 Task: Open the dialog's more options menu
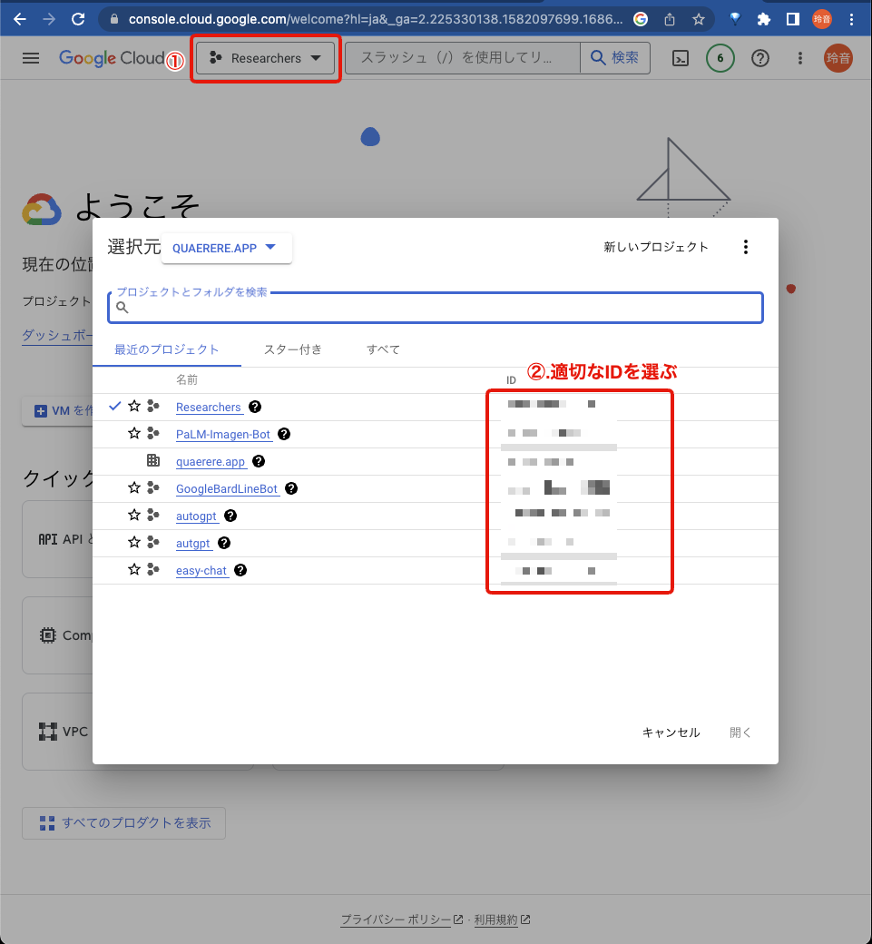click(746, 247)
